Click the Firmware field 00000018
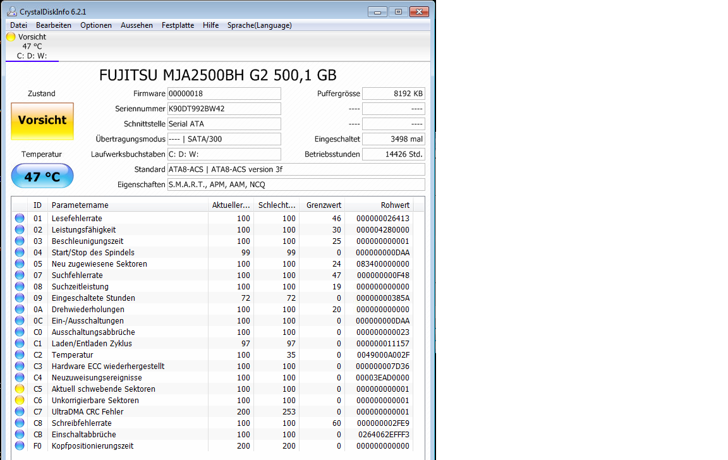728x460 pixels. 224,94
